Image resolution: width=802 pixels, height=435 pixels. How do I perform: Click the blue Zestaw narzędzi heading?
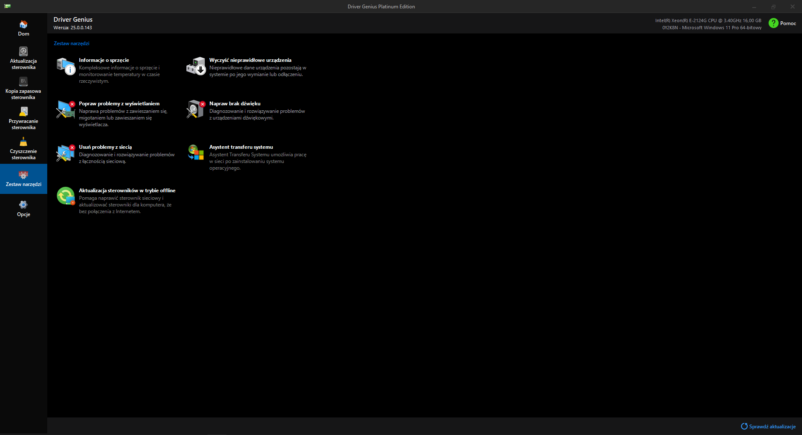pyautogui.click(x=71, y=43)
